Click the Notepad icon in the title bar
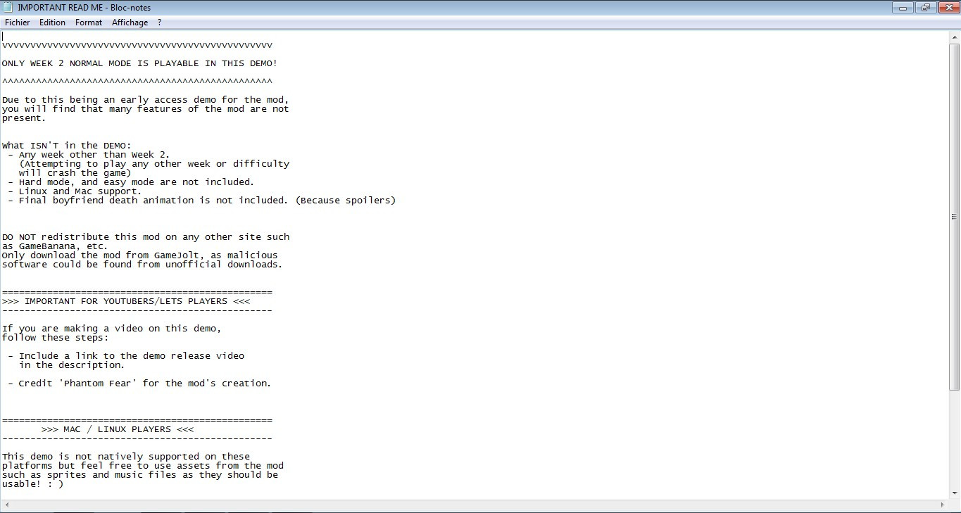This screenshot has width=961, height=513. [8, 8]
